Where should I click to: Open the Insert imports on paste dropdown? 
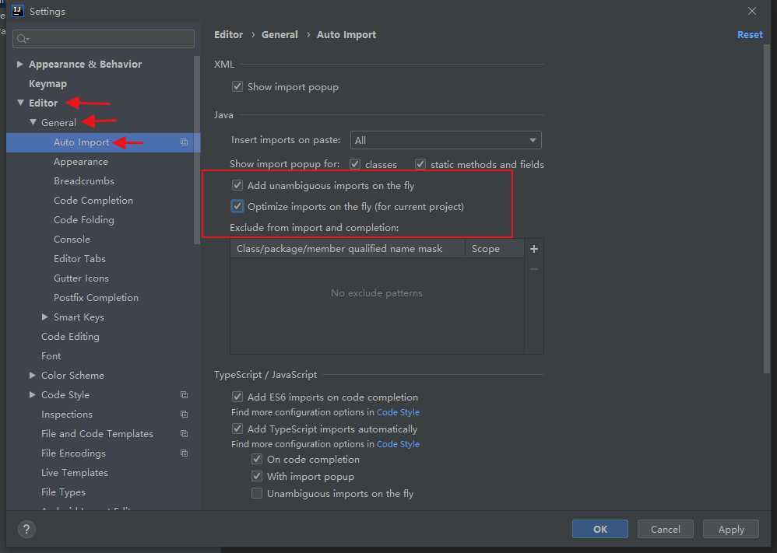[445, 141]
